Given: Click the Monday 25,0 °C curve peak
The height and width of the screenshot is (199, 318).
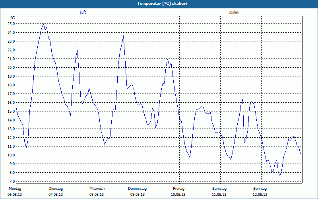Looking at the screenshot, I should click(43, 24).
